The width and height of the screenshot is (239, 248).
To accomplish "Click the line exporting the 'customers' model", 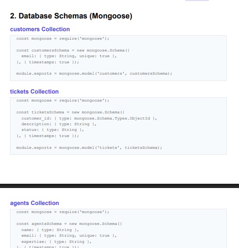I will [94, 74].
